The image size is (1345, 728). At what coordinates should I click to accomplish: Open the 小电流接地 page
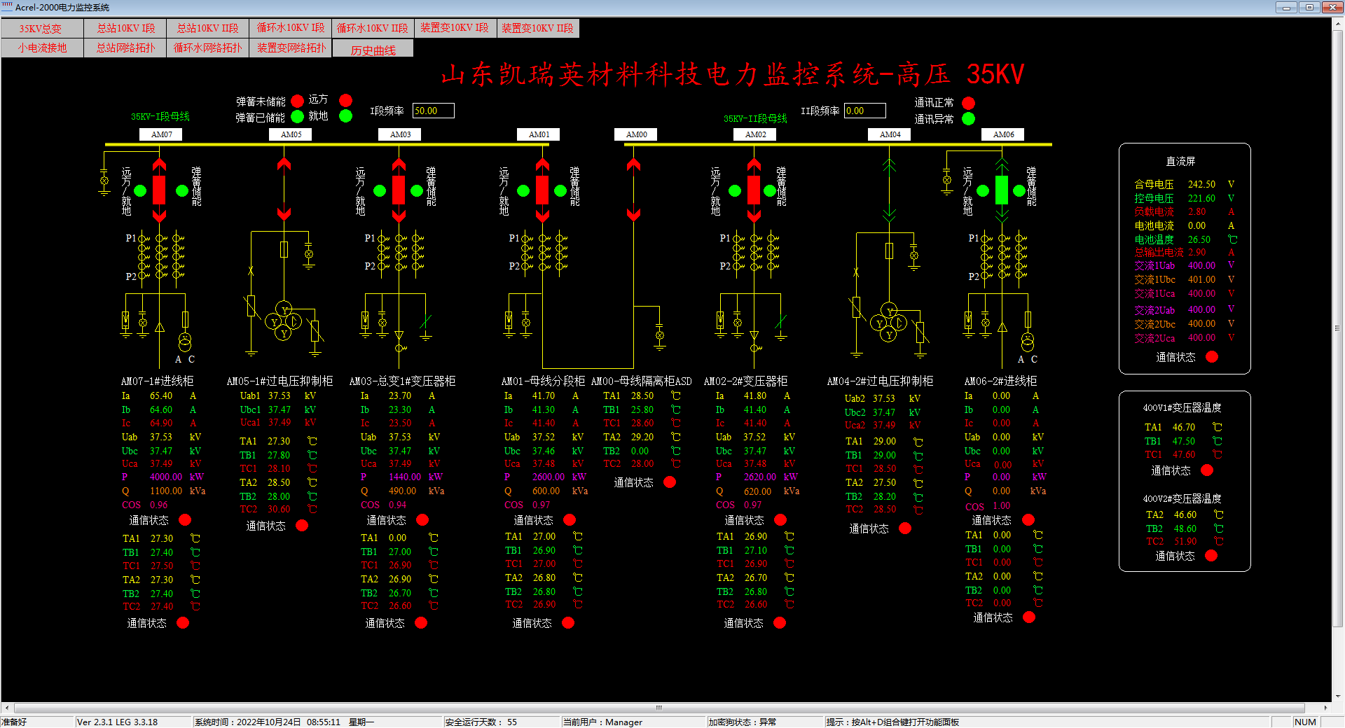coord(42,48)
